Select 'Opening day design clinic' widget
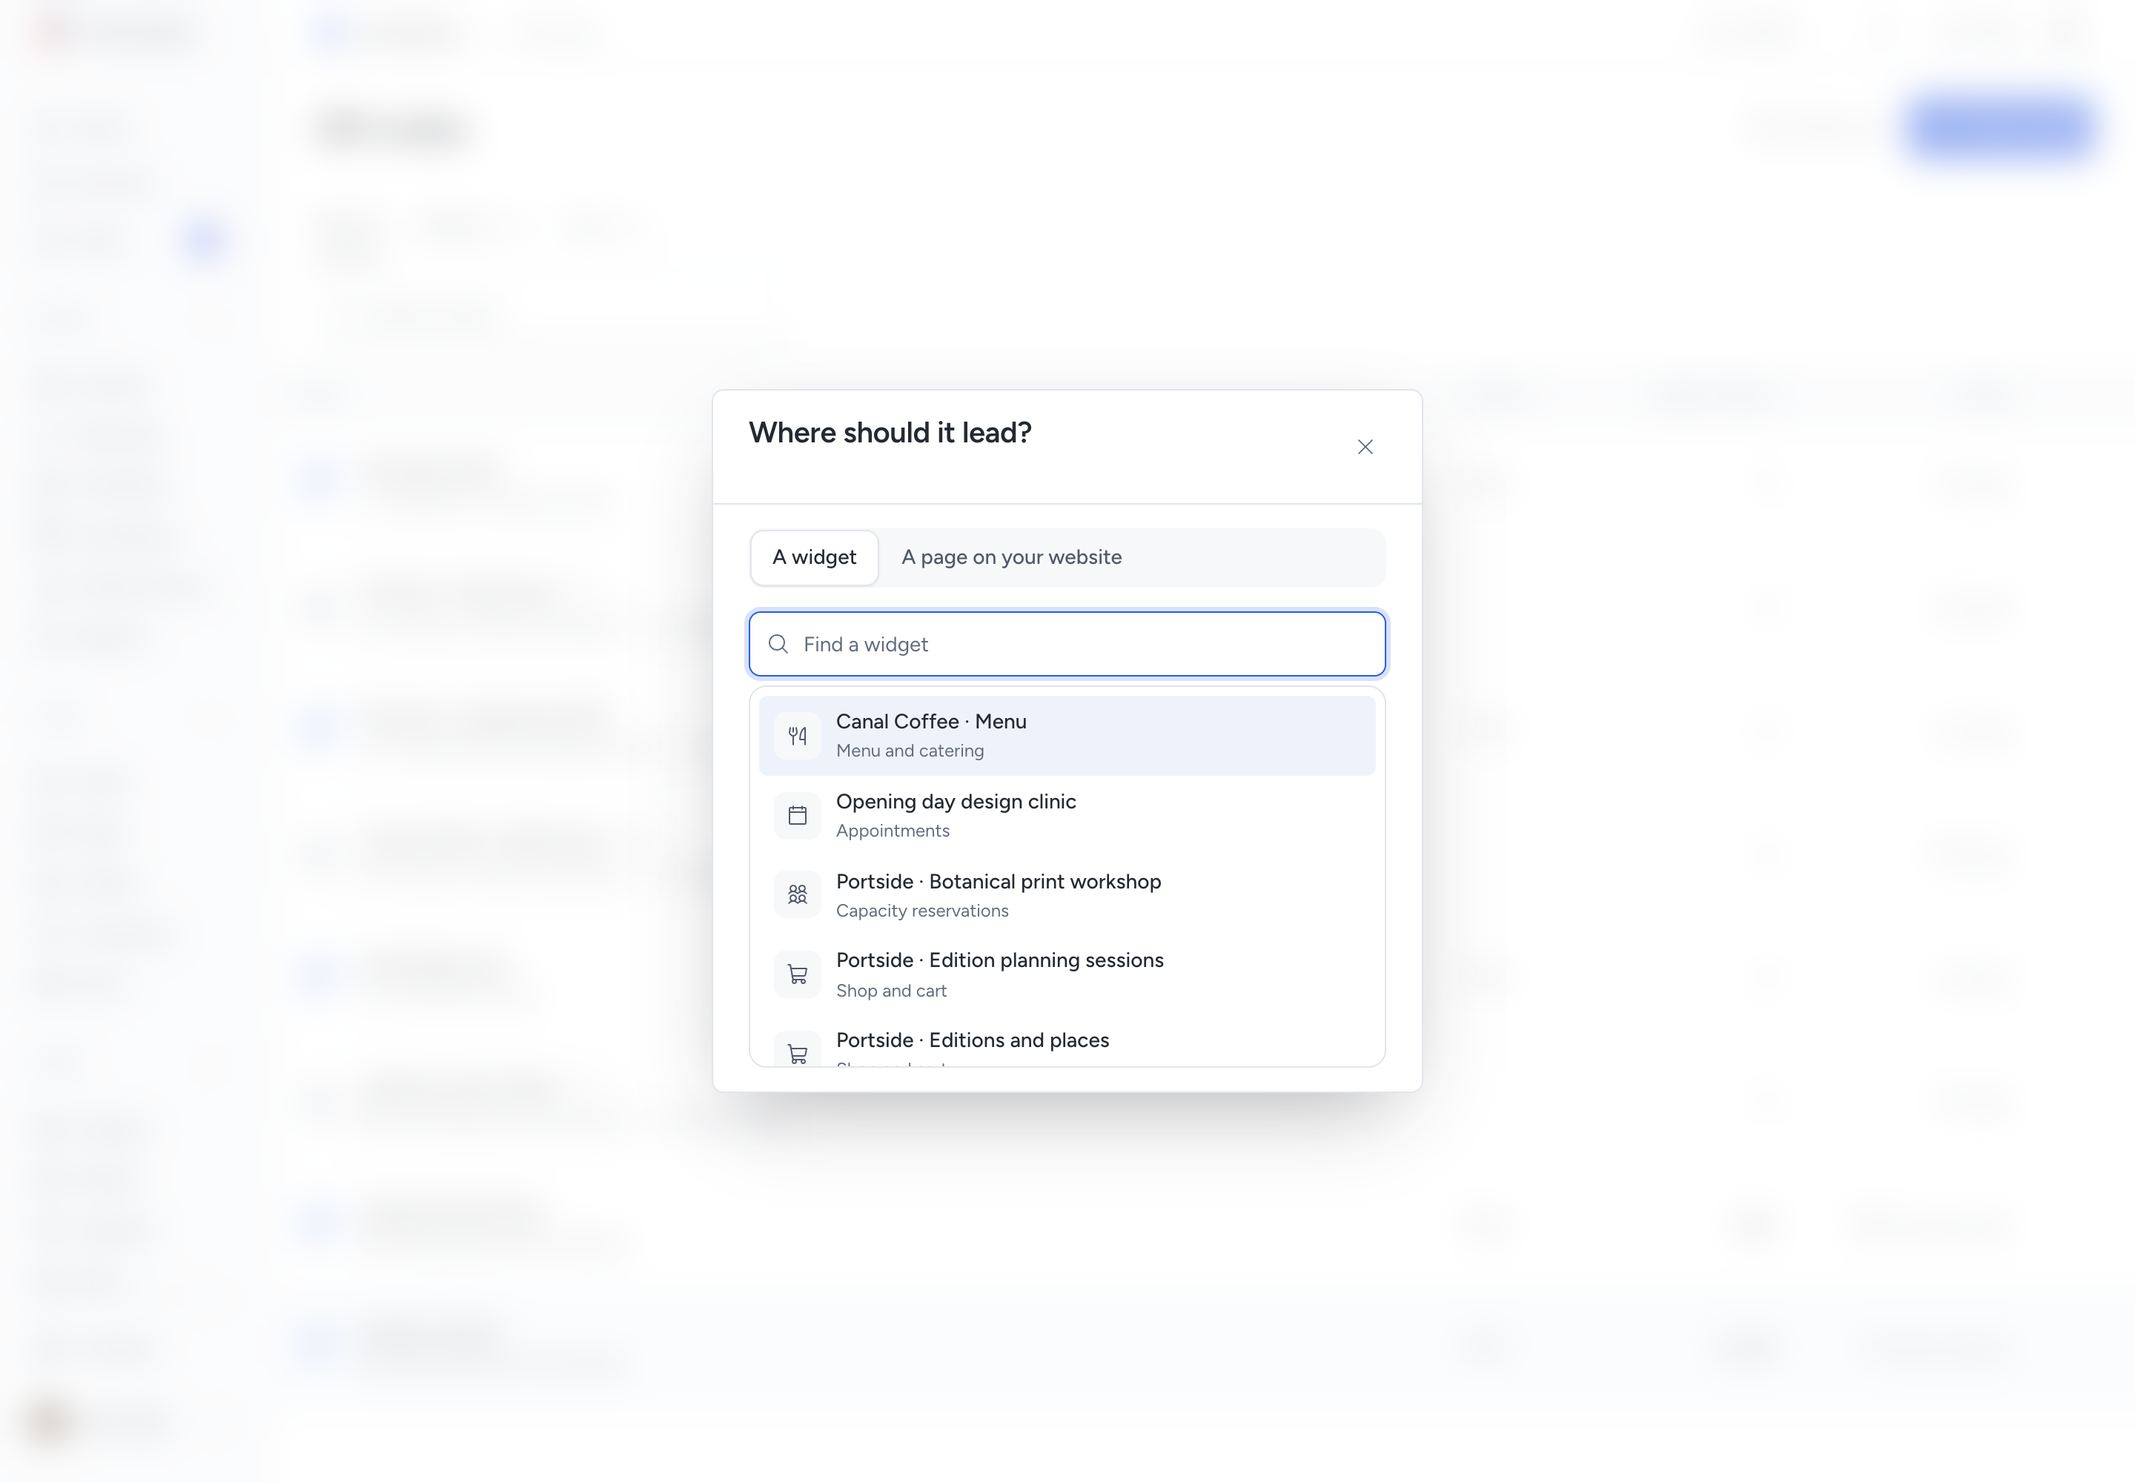The width and height of the screenshot is (2135, 1482). click(1067, 815)
